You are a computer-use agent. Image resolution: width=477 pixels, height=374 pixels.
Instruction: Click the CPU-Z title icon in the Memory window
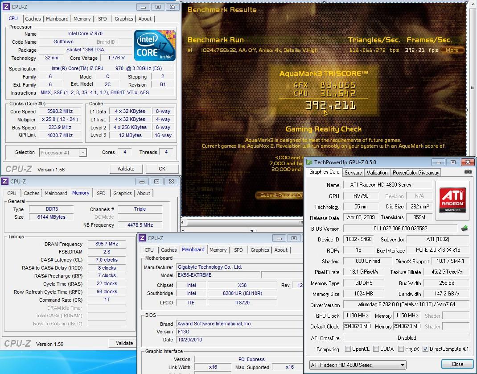[x=5, y=181]
